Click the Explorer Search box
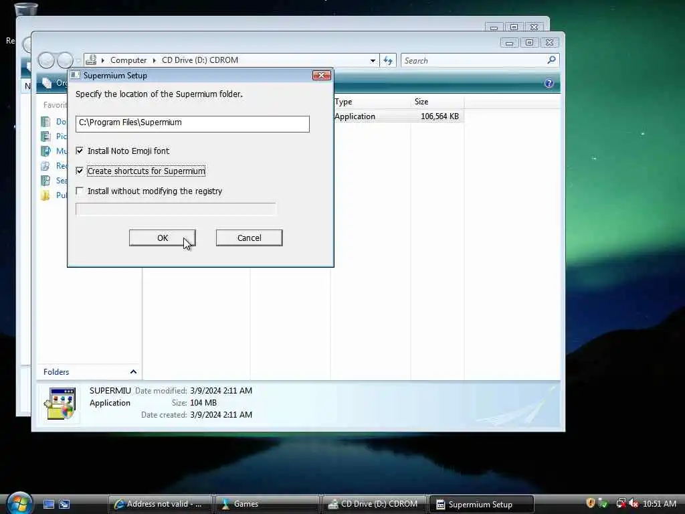The image size is (685, 514). [x=474, y=60]
